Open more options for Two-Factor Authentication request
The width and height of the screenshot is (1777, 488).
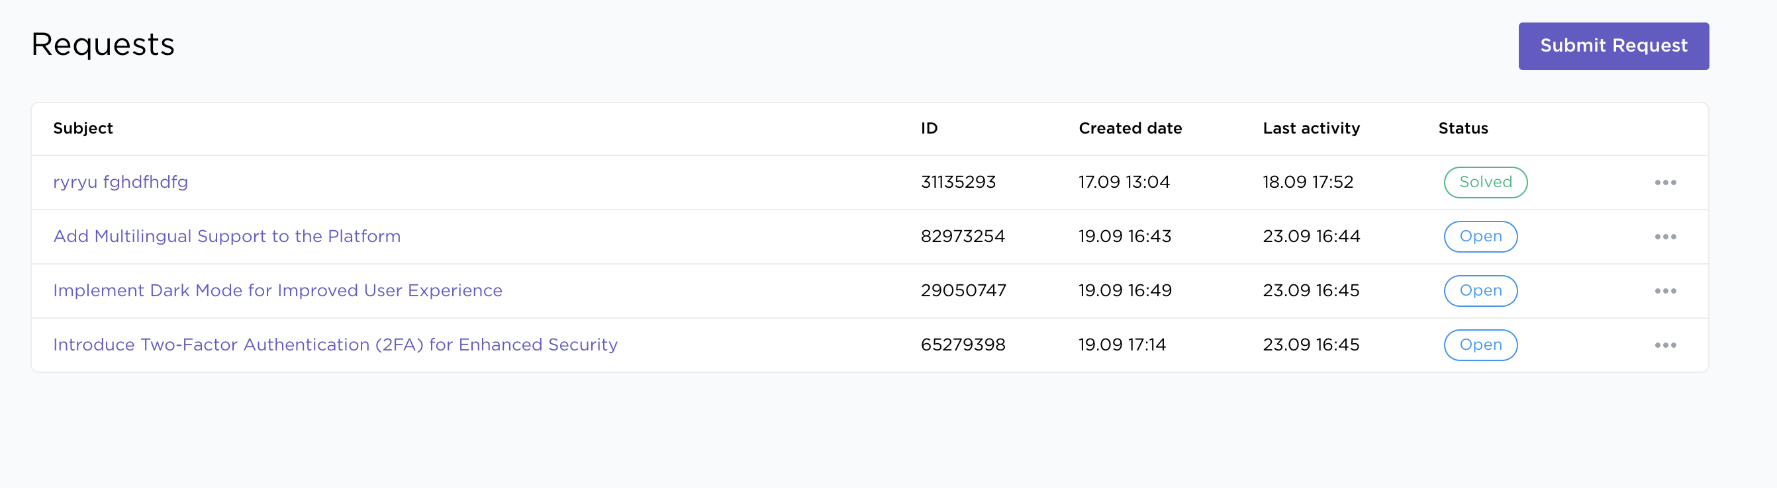pos(1665,345)
